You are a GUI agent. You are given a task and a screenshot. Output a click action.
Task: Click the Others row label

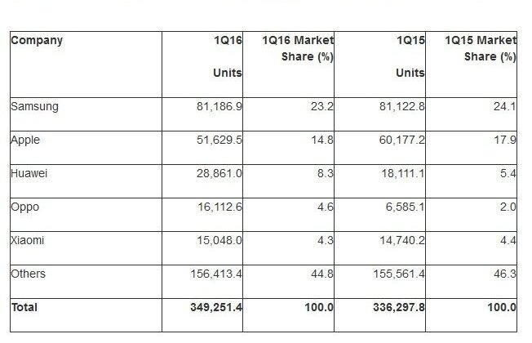click(x=28, y=274)
